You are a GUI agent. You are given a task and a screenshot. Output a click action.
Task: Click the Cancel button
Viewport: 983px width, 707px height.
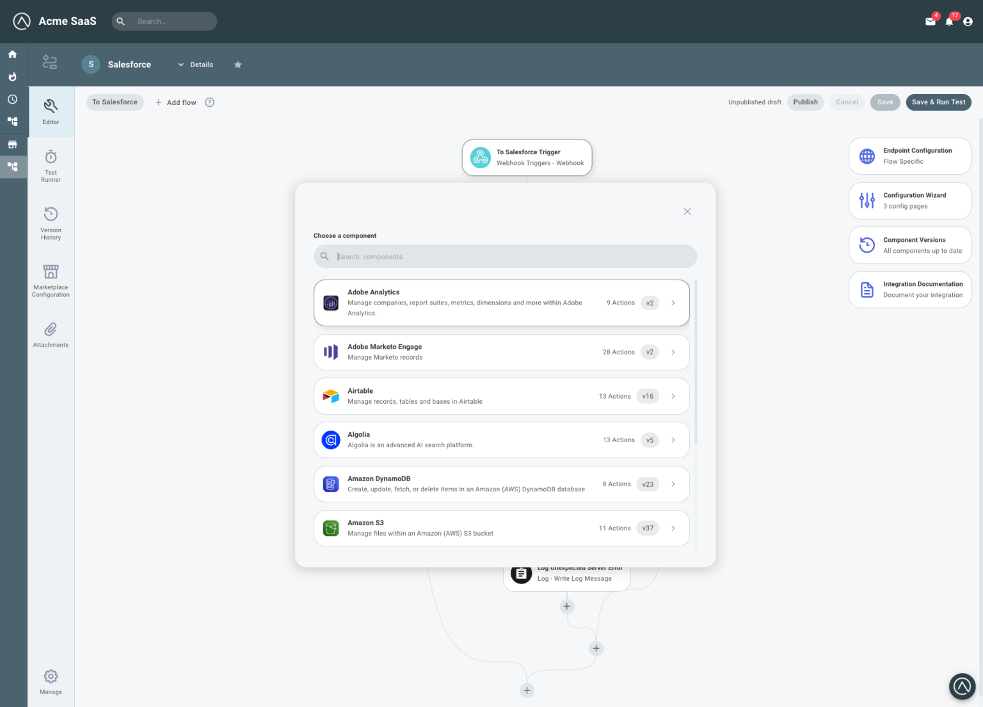(x=847, y=102)
